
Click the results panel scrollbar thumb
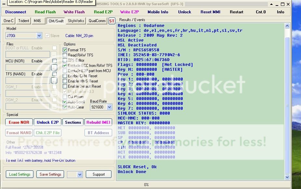(x=287, y=106)
